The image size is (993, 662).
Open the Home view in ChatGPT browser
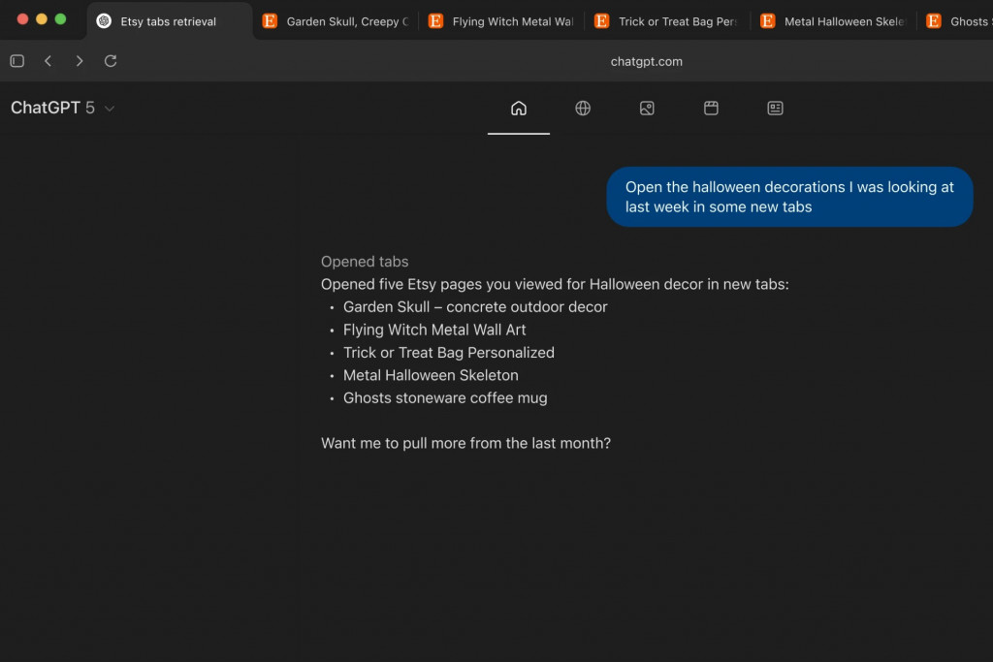(x=518, y=108)
